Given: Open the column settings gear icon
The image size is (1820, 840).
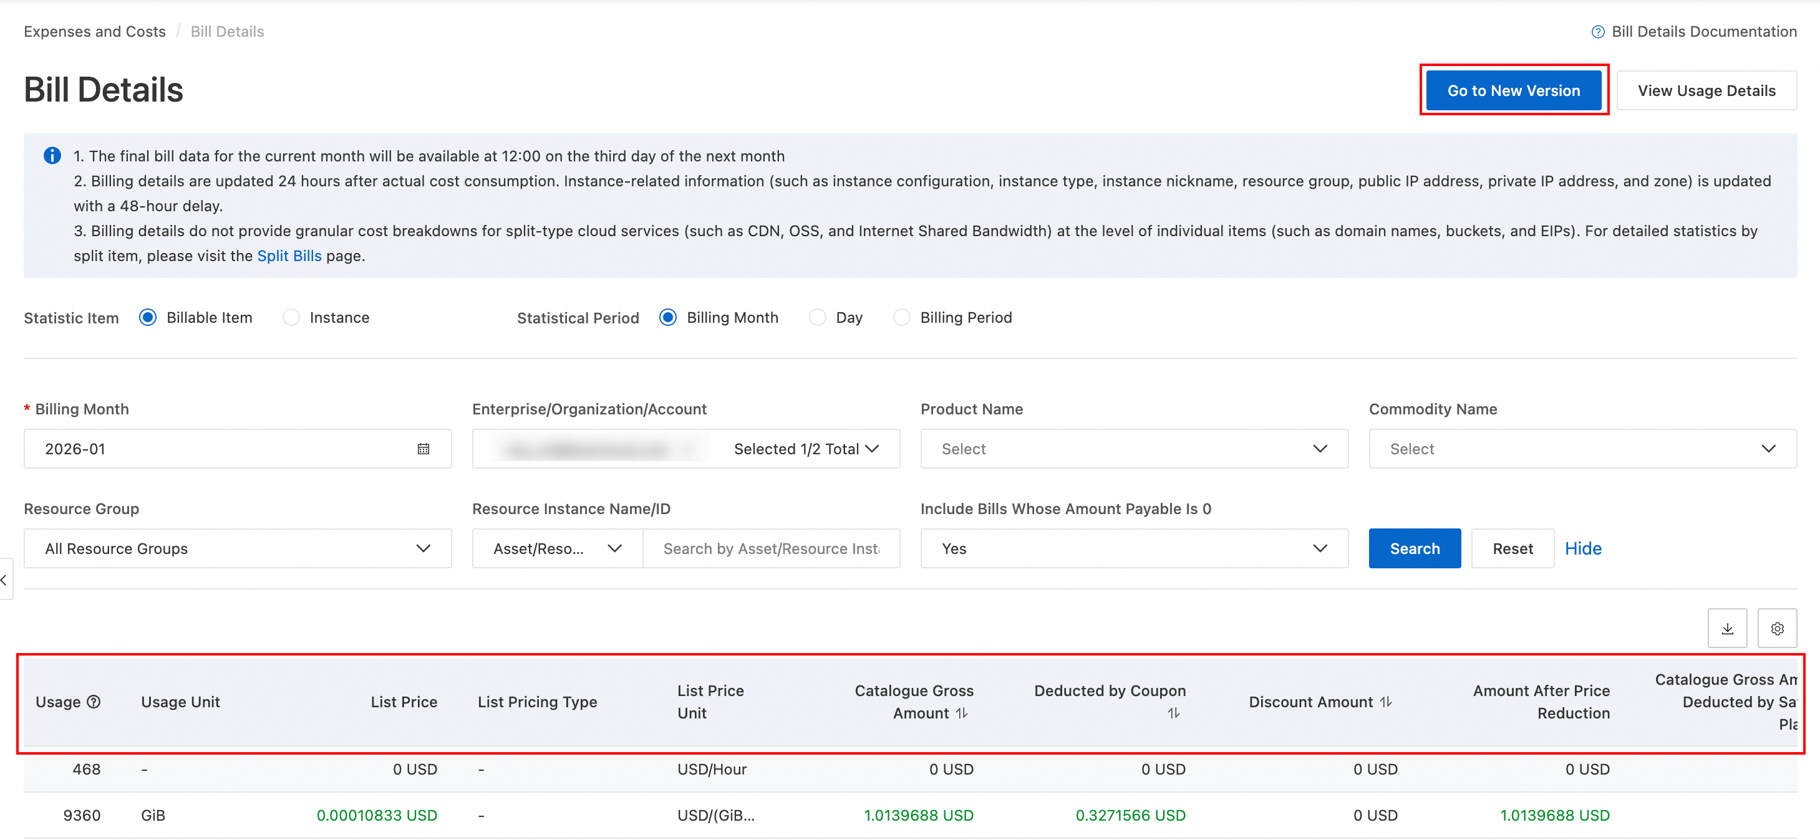Looking at the screenshot, I should 1777,628.
